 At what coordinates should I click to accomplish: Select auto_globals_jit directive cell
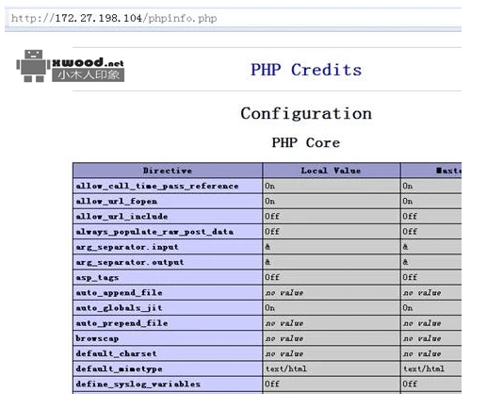coord(168,308)
